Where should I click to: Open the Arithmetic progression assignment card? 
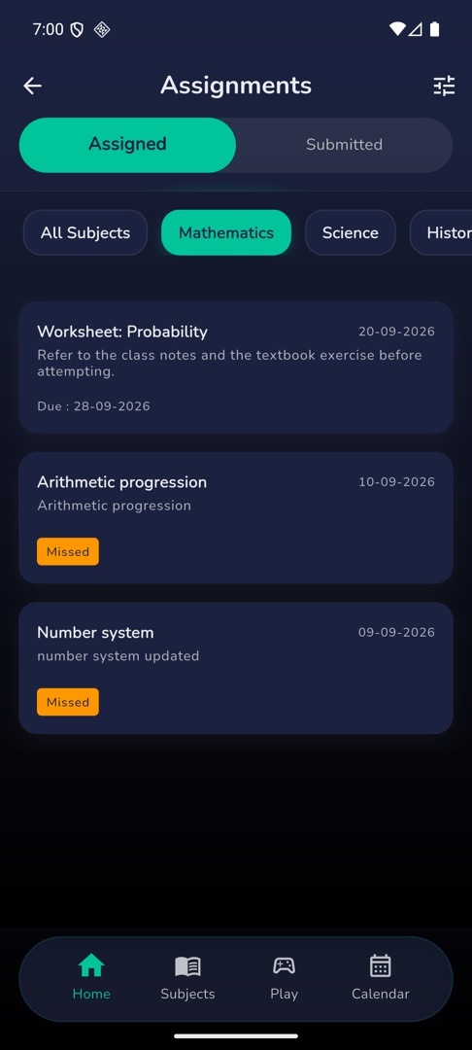(236, 517)
